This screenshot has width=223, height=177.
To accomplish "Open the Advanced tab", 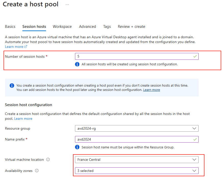I will point(87,27).
